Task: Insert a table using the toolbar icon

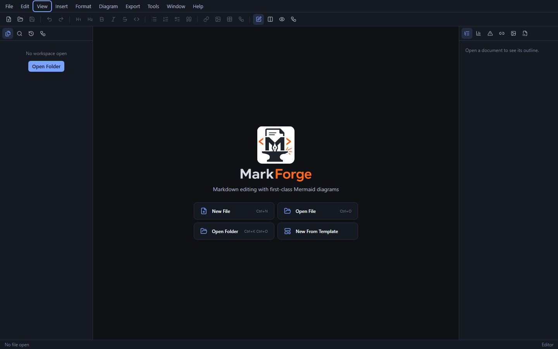Action: pyautogui.click(x=229, y=19)
